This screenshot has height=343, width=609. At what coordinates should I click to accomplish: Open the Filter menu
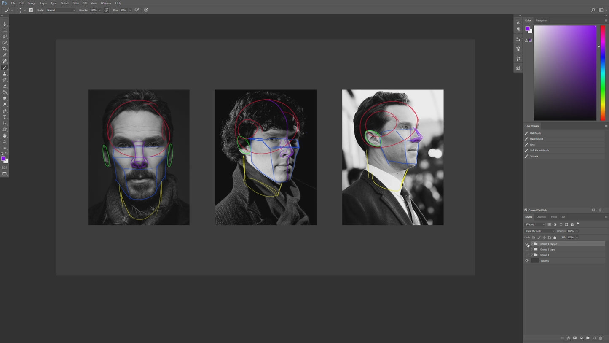[x=75, y=3]
